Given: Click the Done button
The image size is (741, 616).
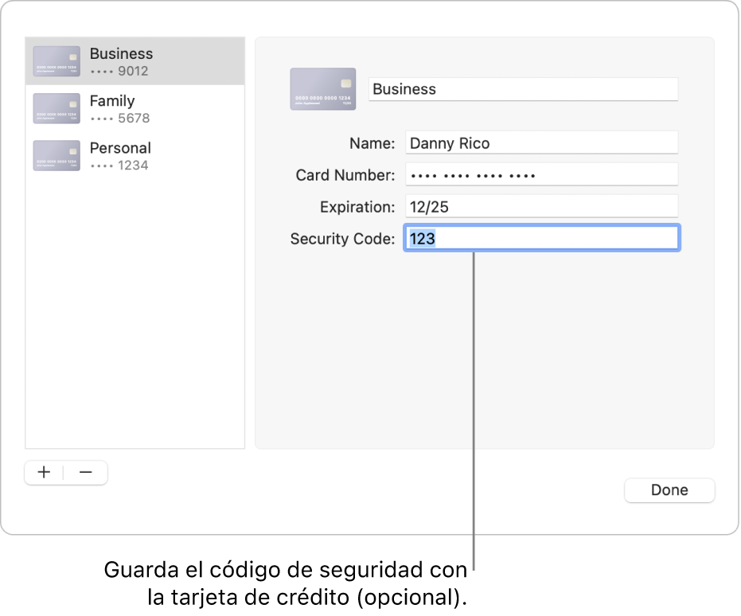Looking at the screenshot, I should 669,489.
